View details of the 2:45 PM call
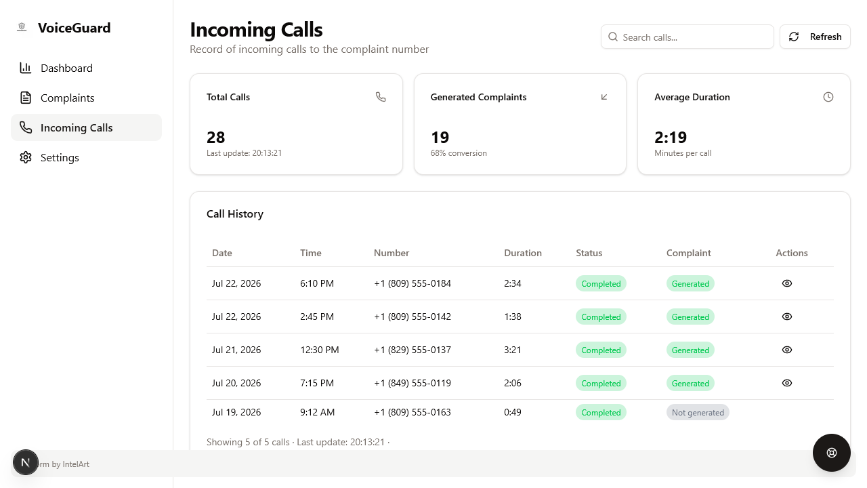Screen dimensions: 867x488 tap(786, 317)
